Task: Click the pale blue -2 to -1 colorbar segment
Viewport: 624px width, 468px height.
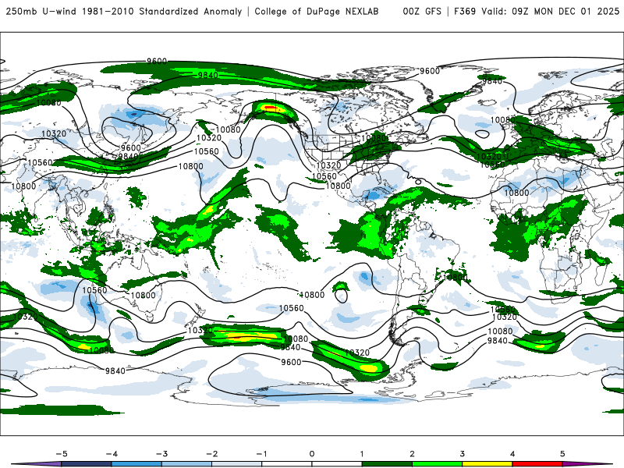Action: click(x=237, y=464)
